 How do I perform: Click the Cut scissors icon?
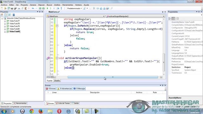pyautogui.click(x=19, y=9)
